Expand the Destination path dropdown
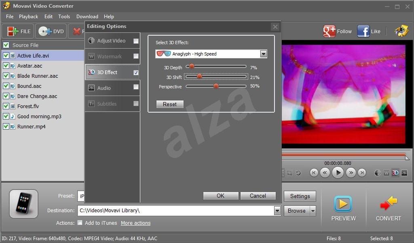The image size is (414, 243). pyautogui.click(x=277, y=211)
